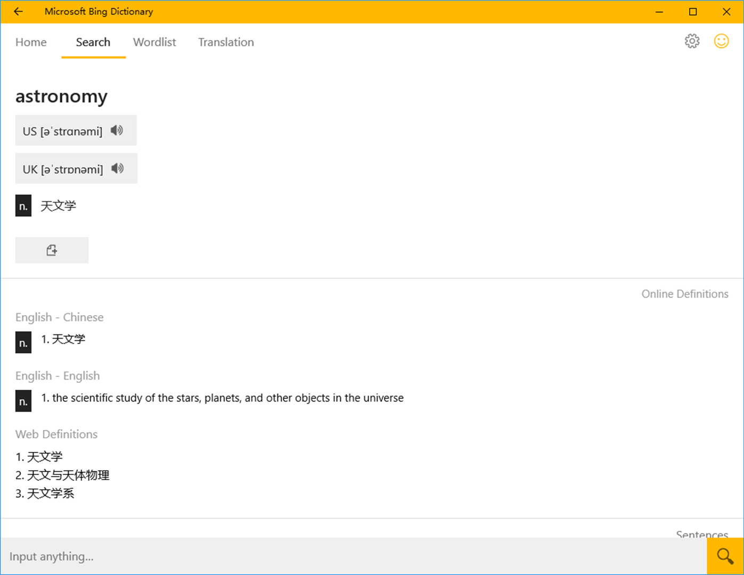Switch to the Translation tab
Image resolution: width=744 pixels, height=575 pixels.
pyautogui.click(x=226, y=42)
